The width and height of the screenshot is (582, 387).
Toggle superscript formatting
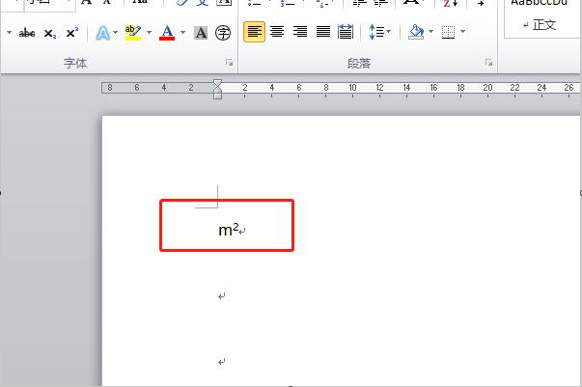coord(72,33)
